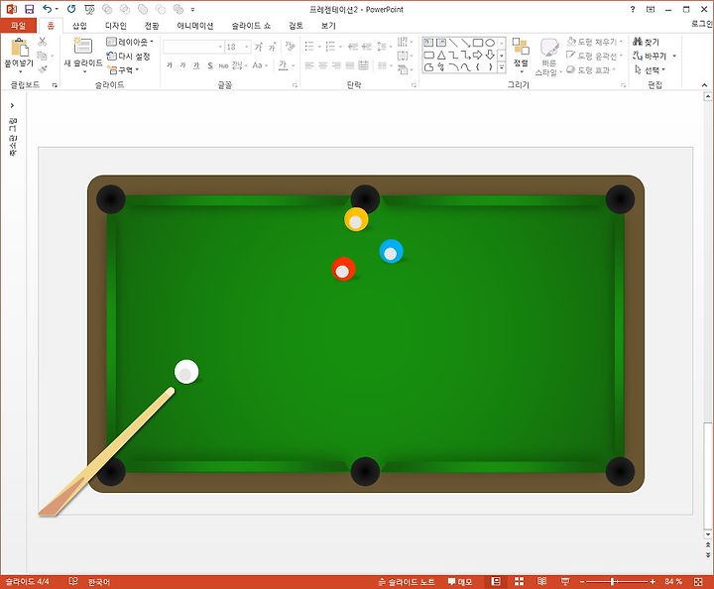This screenshot has height=589, width=714.
Task: Toggle strikethrough formatting
Action: 223,65
